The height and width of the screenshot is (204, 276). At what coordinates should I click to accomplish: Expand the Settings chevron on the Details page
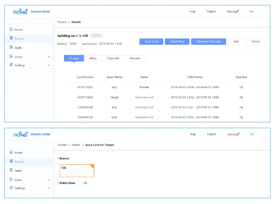[49, 65]
